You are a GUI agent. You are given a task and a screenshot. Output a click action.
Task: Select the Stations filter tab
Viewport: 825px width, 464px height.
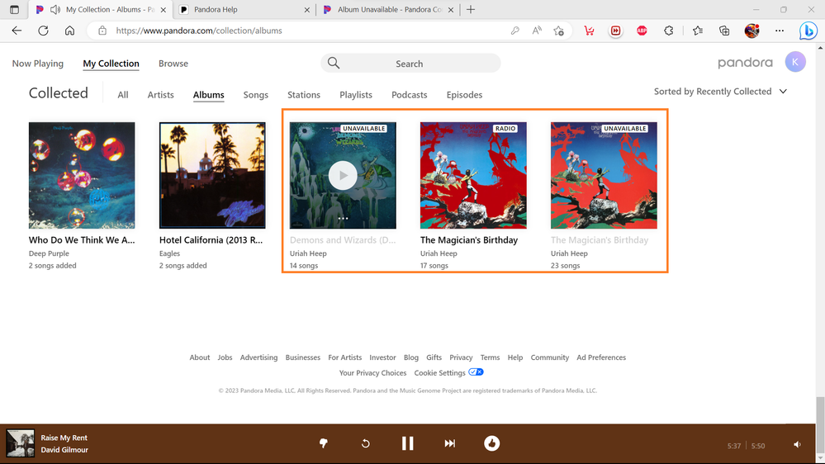click(x=304, y=95)
